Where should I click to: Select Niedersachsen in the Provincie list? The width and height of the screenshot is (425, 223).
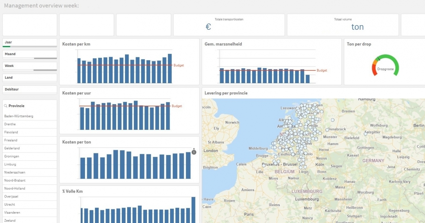pos(30,172)
